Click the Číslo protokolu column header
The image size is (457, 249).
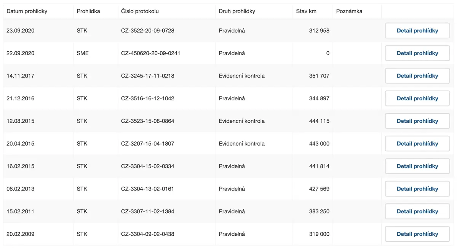[140, 11]
